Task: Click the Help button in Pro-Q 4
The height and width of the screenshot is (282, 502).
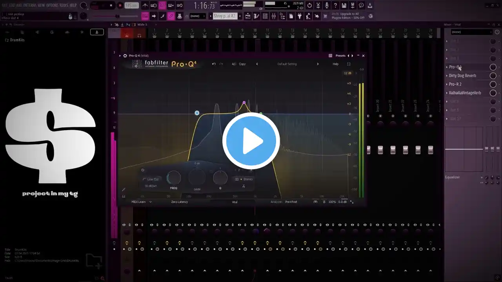Action: tap(336, 64)
